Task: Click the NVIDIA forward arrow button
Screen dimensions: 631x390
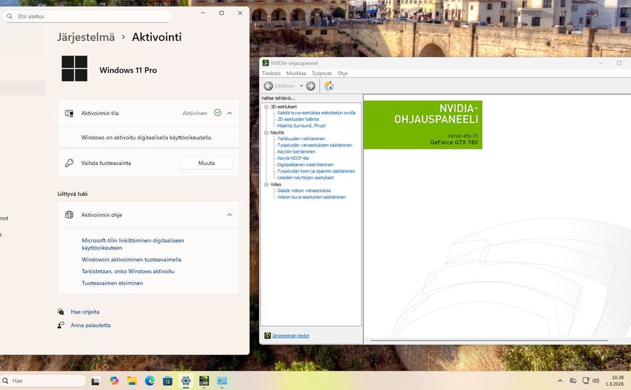Action: coord(311,85)
